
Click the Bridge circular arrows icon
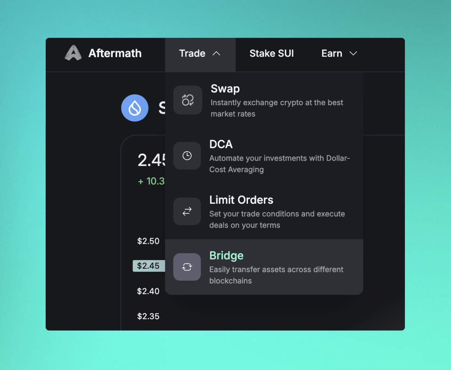(187, 267)
